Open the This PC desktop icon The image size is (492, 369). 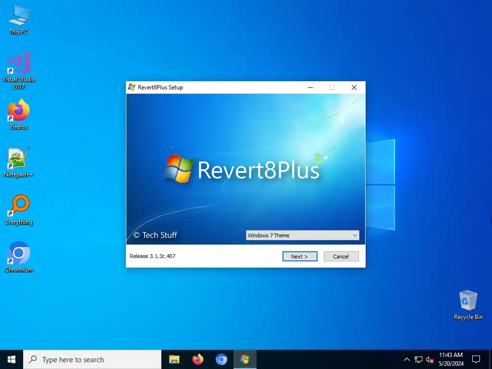click(19, 20)
